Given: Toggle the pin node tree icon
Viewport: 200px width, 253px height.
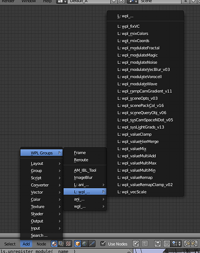Looking at the screenshot, I should coord(136,244).
